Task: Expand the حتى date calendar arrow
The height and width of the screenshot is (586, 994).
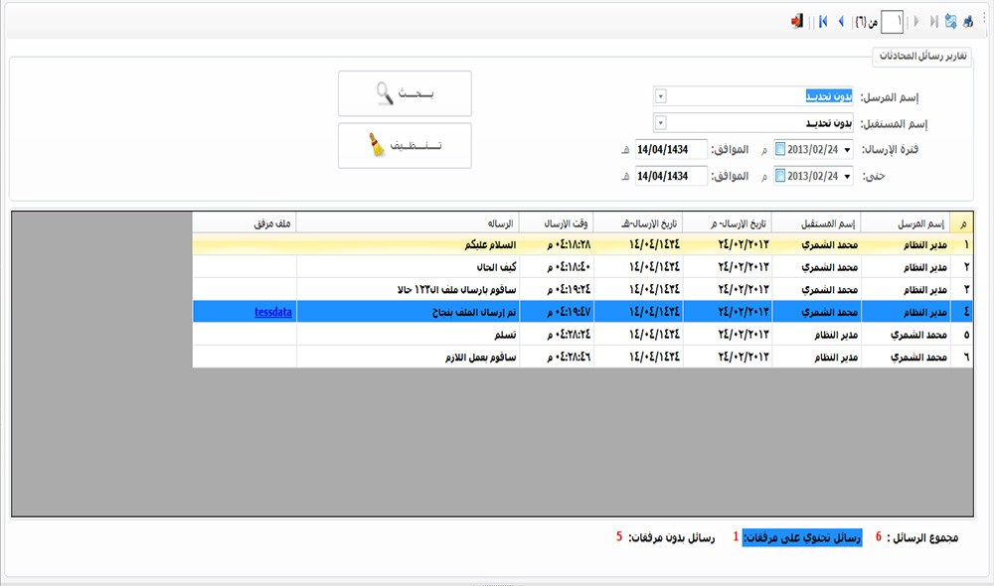Action: [x=847, y=176]
